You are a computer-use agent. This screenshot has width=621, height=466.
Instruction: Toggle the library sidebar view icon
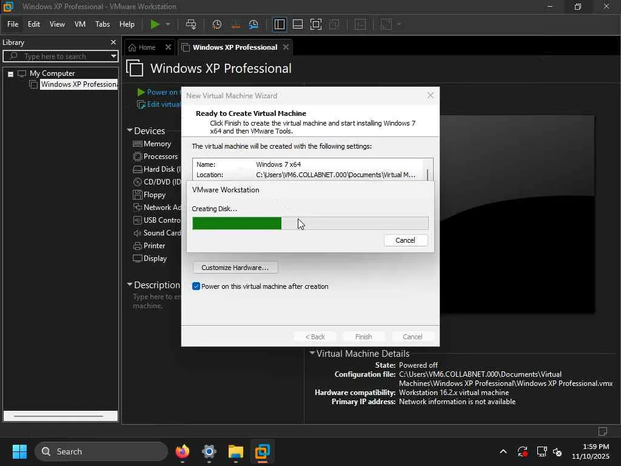pos(279,24)
